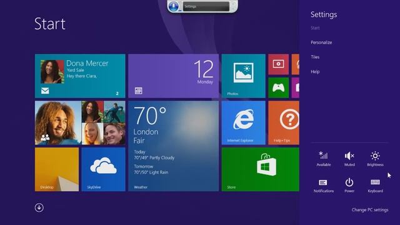This screenshot has height=225, width=400.
Task: Adjust the Brightness icon
Action: click(375, 159)
